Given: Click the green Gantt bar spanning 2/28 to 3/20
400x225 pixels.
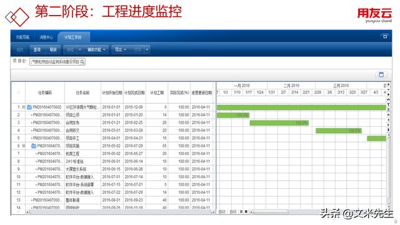Looking at the screenshot, I should [x=339, y=131].
